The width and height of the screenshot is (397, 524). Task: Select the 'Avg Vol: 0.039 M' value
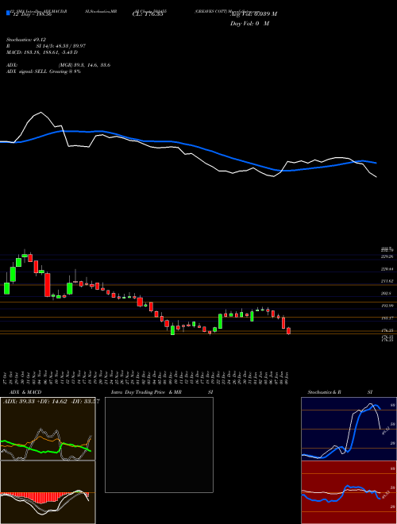(253, 14)
